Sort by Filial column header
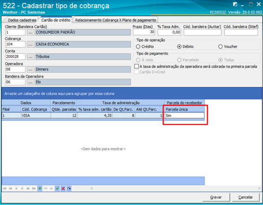Screen dimensions: 263x205 click(11, 109)
